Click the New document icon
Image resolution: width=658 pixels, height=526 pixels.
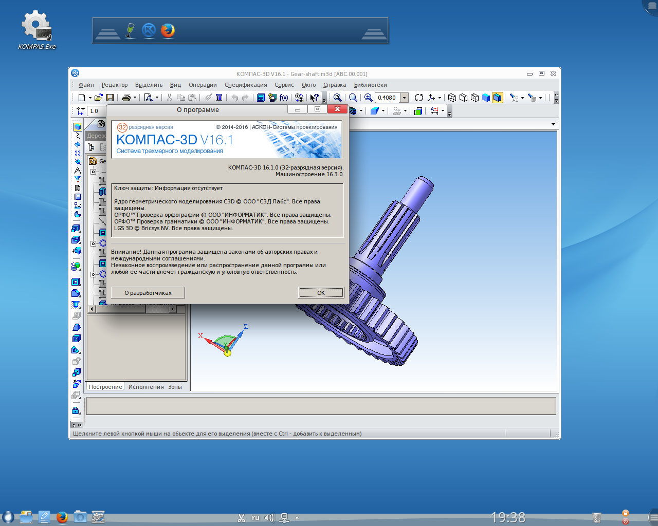tap(82, 98)
